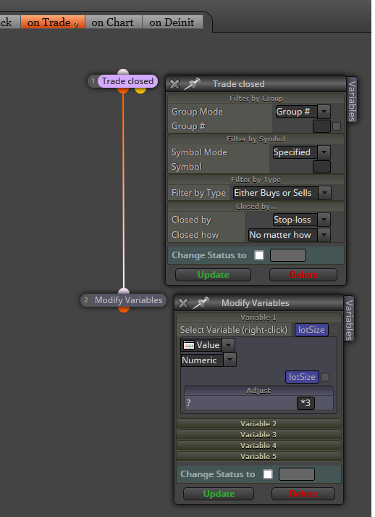Click Delete in Modify Variables panel
This screenshot has width=375, height=517.
[x=303, y=494]
